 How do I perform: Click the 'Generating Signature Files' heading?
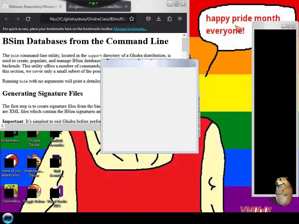click(x=43, y=94)
